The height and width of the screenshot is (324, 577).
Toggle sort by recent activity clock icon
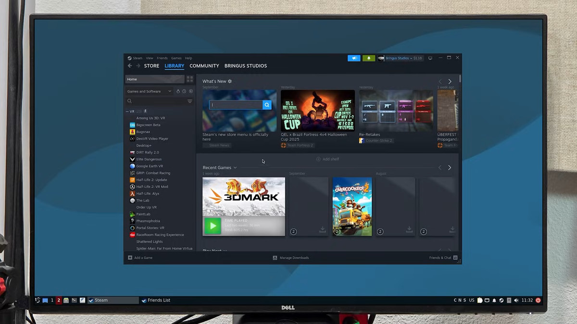point(184,91)
